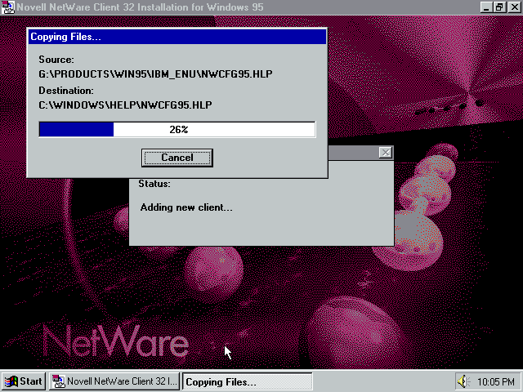Click the Status: label in back dialog

tap(154, 184)
